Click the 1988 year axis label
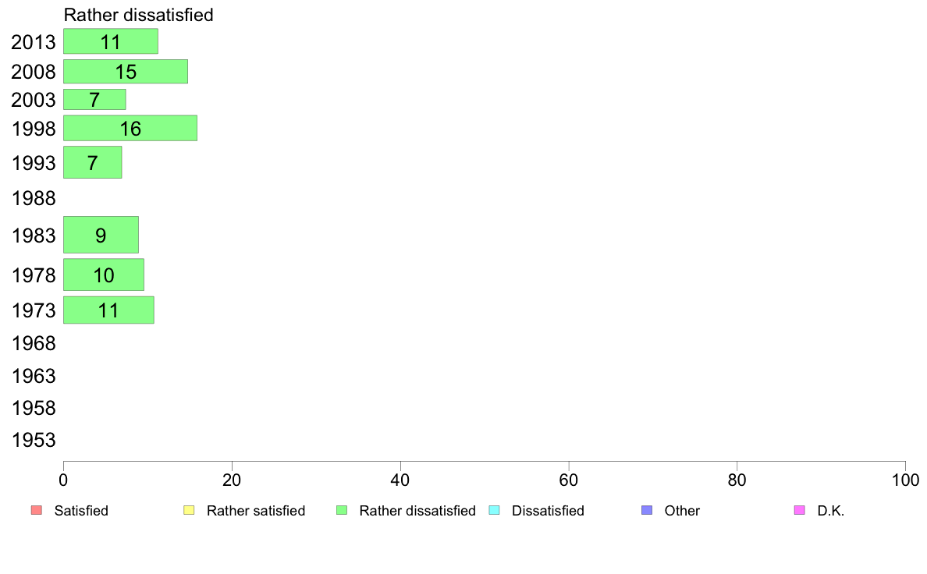The width and height of the screenshot is (927, 574). [34, 198]
